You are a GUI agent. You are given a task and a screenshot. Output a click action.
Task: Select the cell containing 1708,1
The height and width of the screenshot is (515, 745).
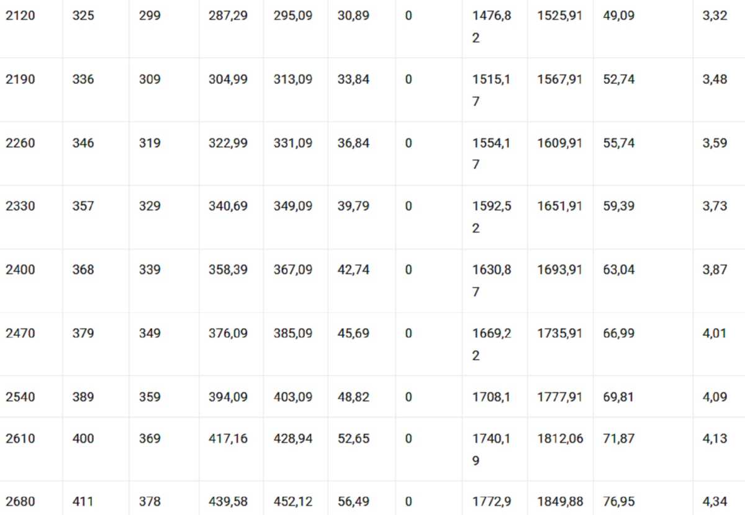495,396
